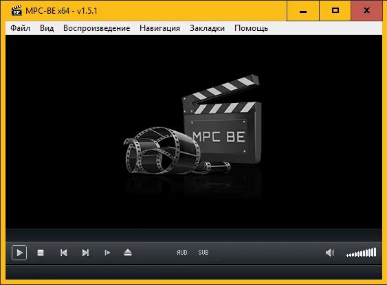The image size is (387, 285).
Task: Click the seek bar above the controls
Action: pos(194,235)
